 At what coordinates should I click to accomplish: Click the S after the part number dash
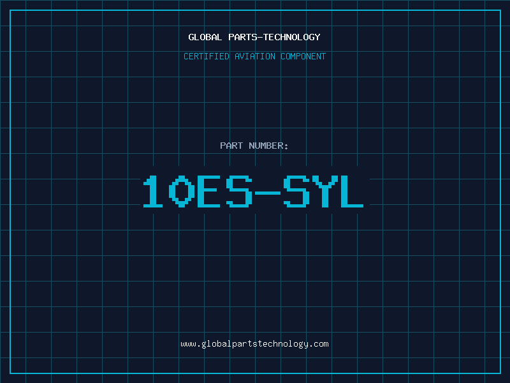(296, 191)
